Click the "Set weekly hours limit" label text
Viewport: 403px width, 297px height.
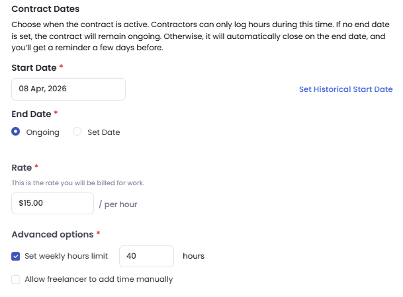click(x=66, y=256)
